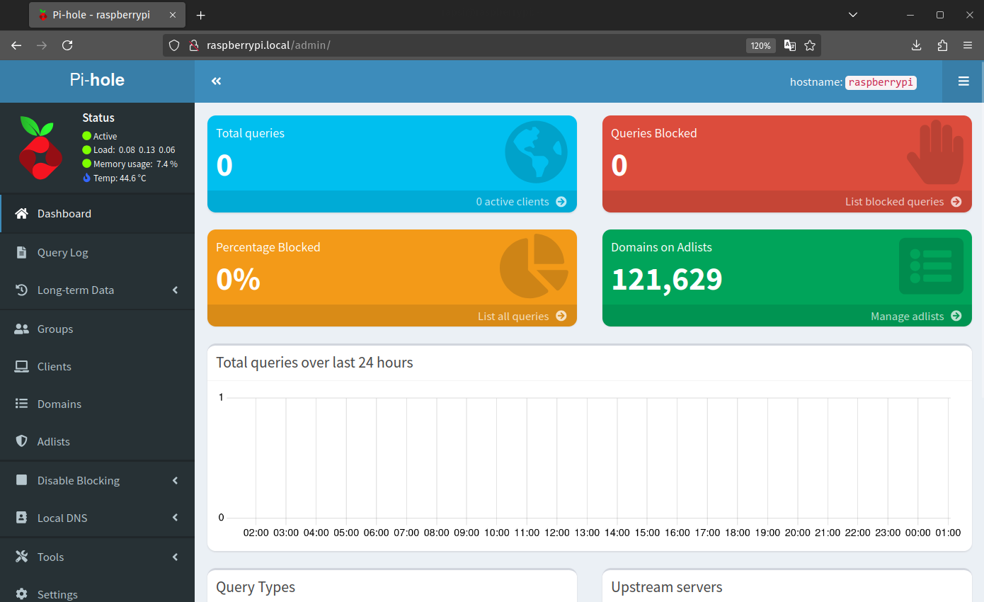Open Settings menu item
Image resolution: width=984 pixels, height=602 pixels.
98,592
